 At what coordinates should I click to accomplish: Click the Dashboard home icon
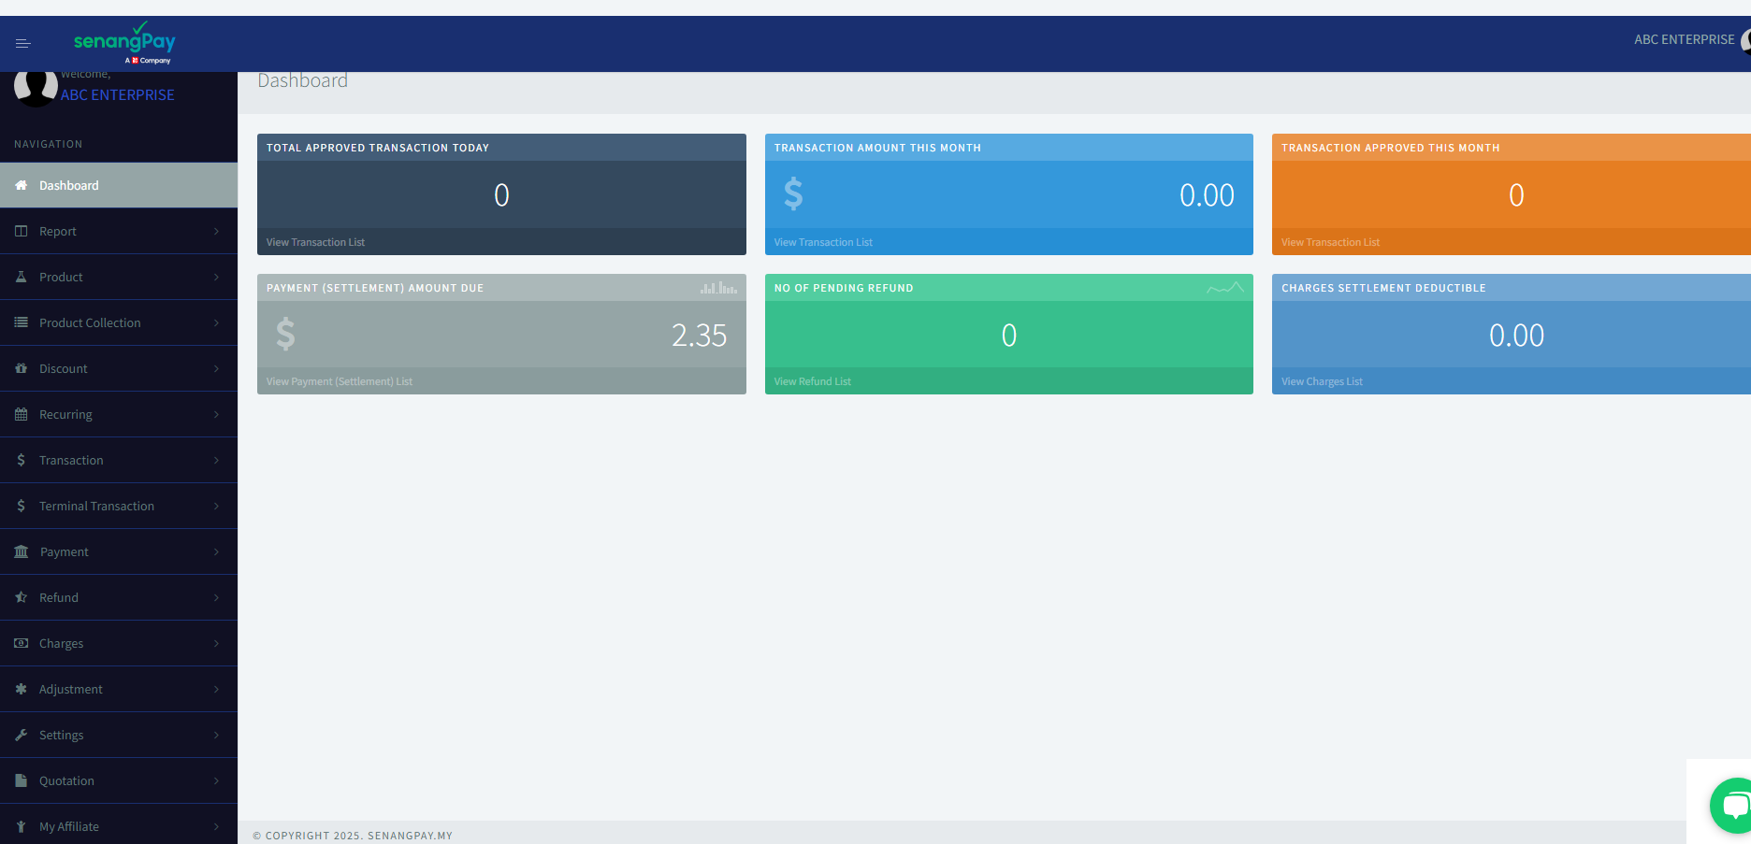tap(21, 185)
